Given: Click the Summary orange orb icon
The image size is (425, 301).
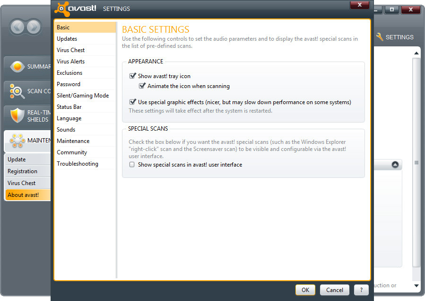Looking at the screenshot, I should point(17,66).
